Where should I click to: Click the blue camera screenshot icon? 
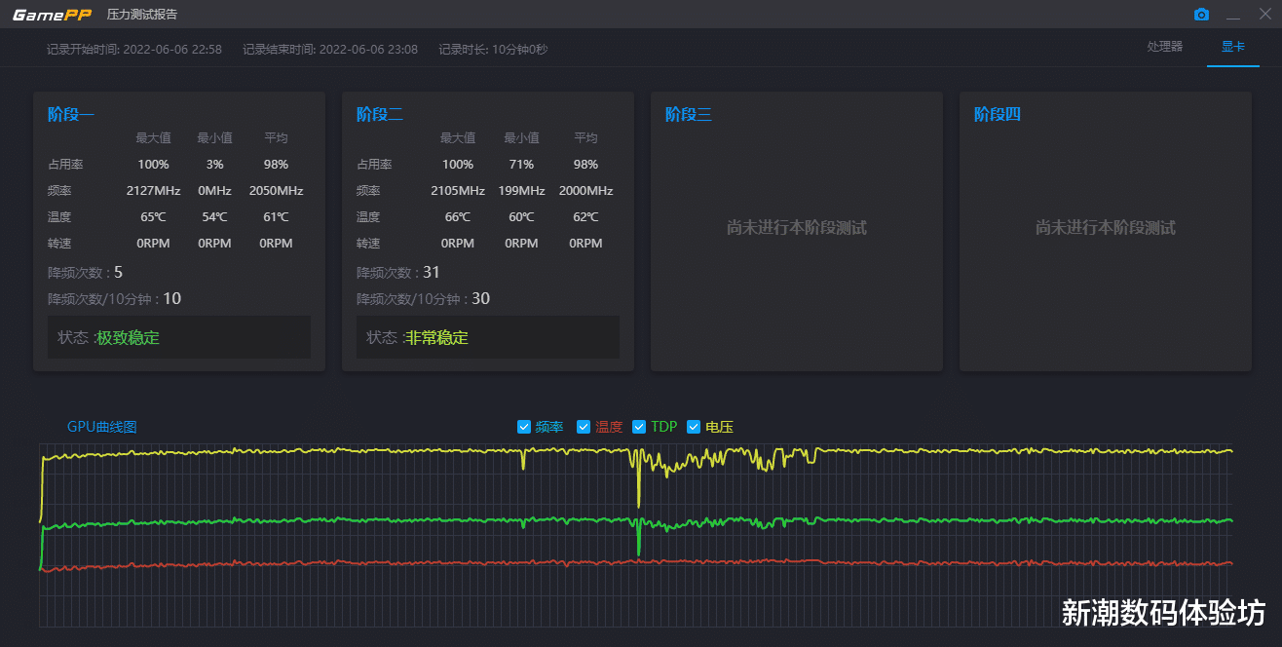(x=1201, y=14)
